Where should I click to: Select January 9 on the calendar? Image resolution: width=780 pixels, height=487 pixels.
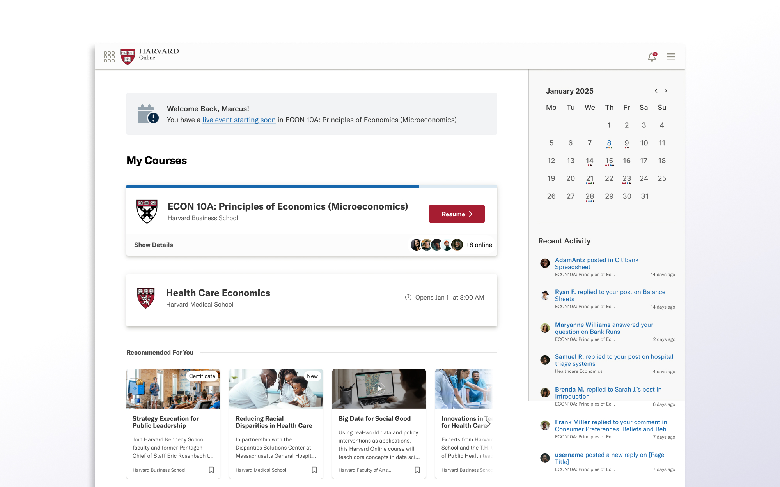[x=627, y=143]
